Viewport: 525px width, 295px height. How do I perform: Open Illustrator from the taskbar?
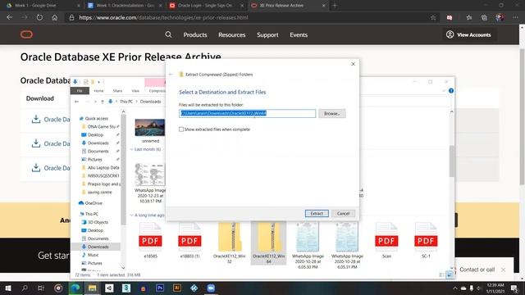pos(177,288)
